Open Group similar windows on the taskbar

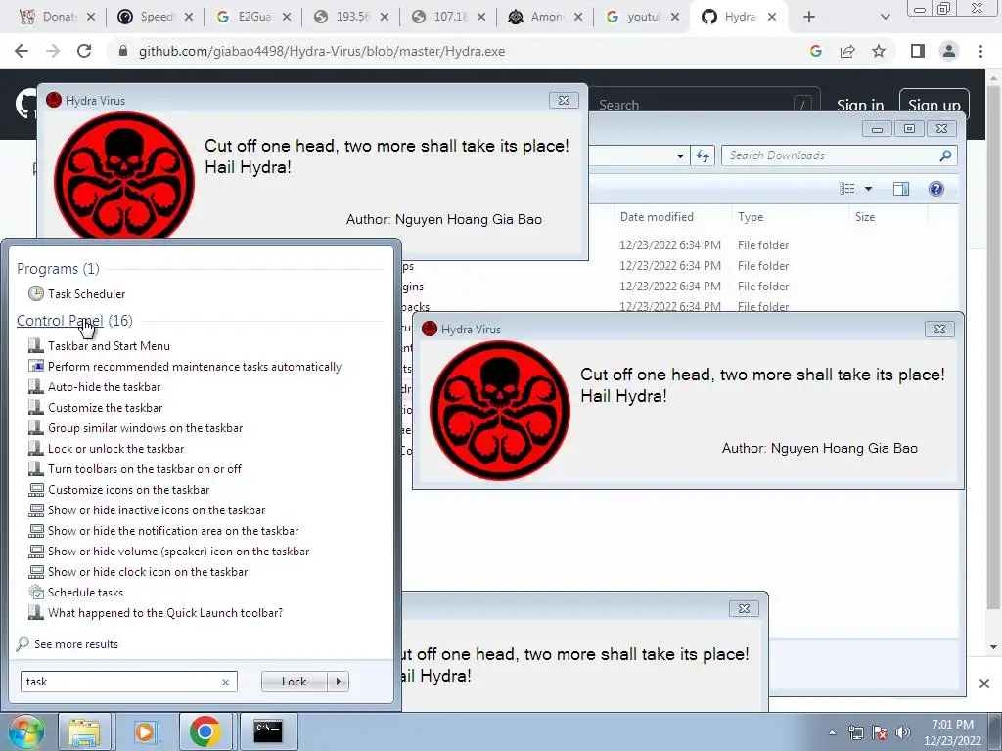click(x=135, y=428)
